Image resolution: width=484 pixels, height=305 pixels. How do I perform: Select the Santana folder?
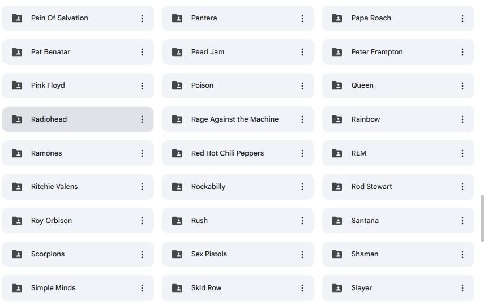398,221
